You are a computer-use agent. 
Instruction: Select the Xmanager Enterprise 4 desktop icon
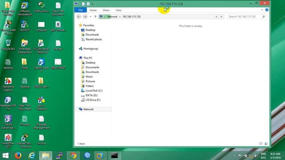coord(25,47)
